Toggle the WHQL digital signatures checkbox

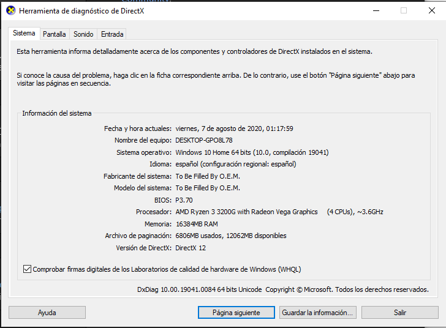point(27,269)
